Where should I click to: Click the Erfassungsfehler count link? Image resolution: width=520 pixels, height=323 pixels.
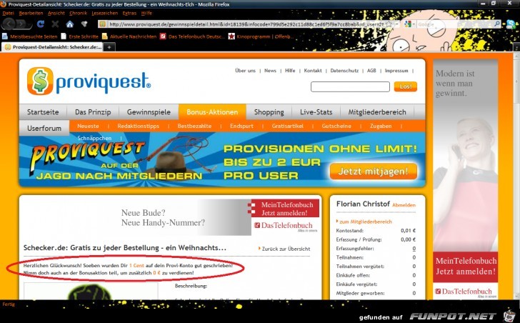pos(414,249)
